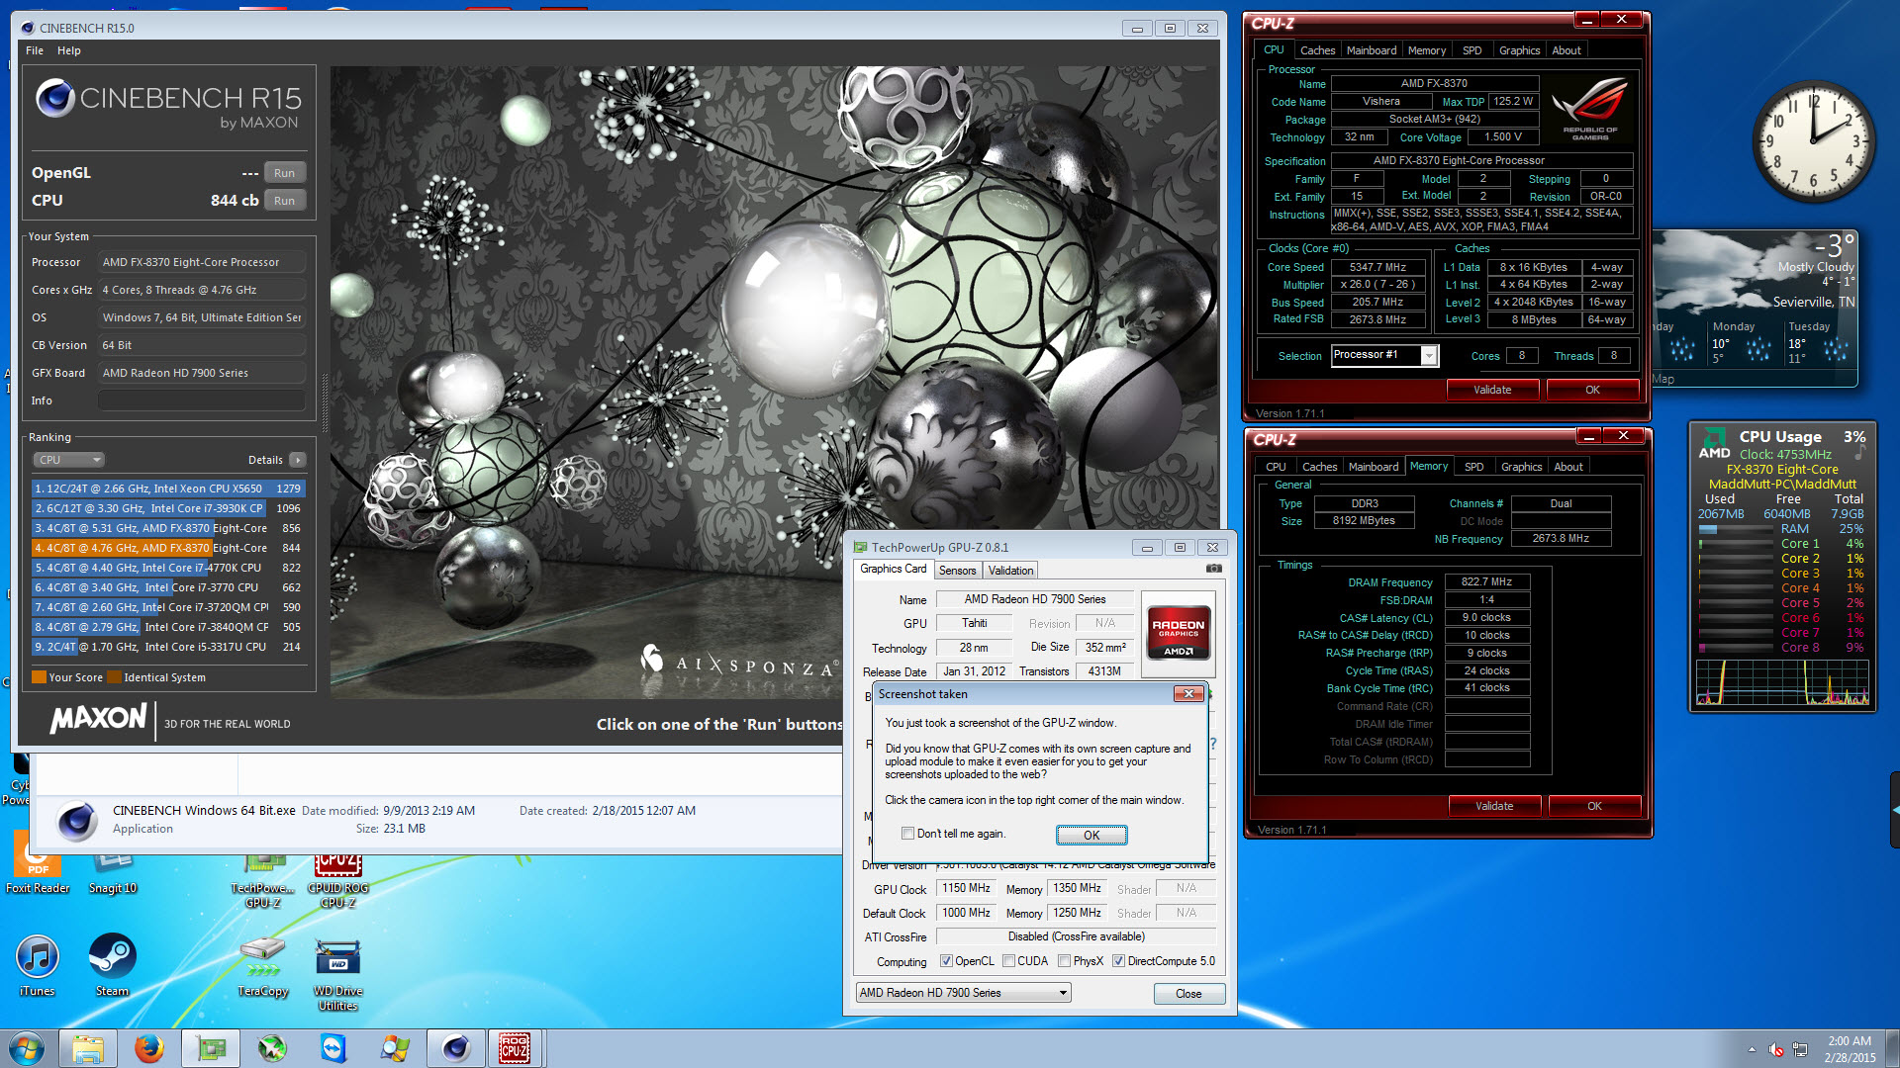Click the GPU-Z taskbar icon

click(211, 1048)
